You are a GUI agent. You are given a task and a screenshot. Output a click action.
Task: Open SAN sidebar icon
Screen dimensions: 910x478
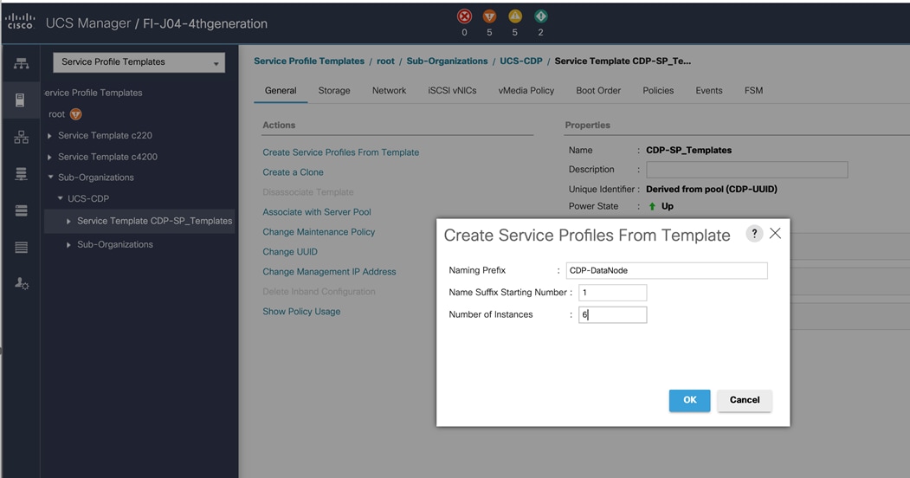click(x=22, y=174)
